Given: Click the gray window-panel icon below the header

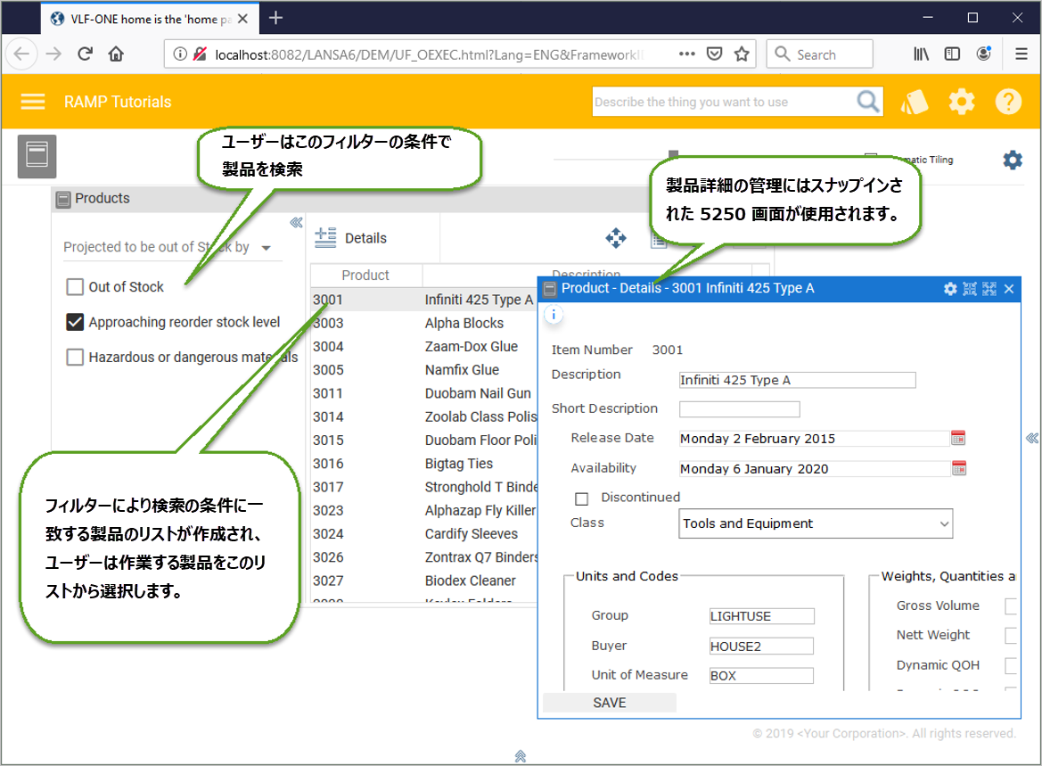Looking at the screenshot, I should pyautogui.click(x=37, y=155).
